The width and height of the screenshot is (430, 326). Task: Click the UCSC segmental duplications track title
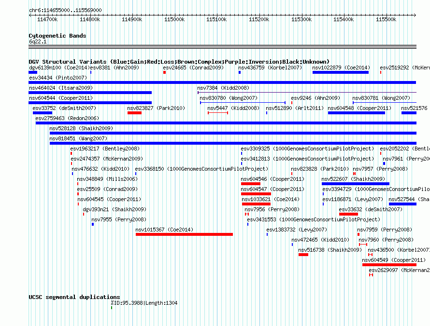click(x=74, y=297)
